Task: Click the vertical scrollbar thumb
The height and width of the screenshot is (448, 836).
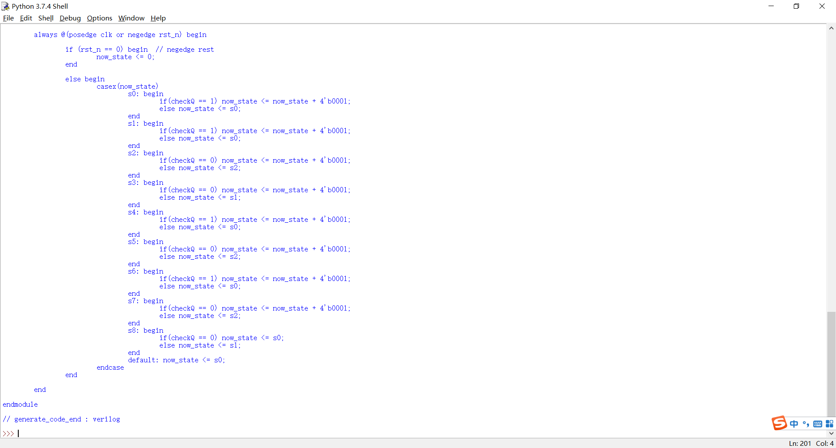Action: coord(831,364)
